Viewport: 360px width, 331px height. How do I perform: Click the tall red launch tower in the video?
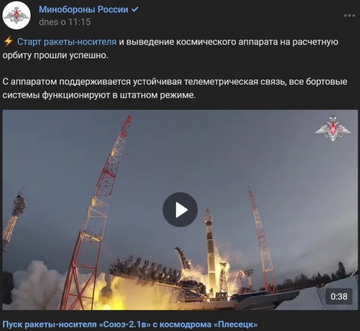(x=97, y=211)
